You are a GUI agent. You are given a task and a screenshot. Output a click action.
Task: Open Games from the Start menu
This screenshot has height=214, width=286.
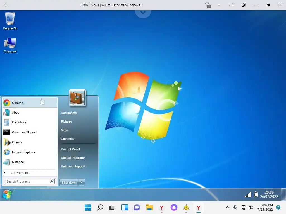point(30,142)
